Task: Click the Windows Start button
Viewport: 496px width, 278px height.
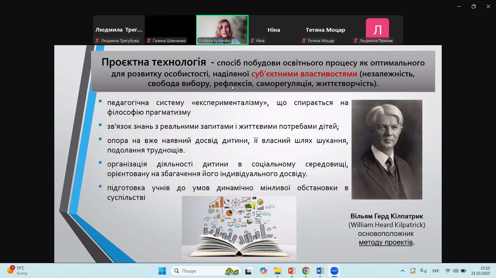Action: (162, 271)
